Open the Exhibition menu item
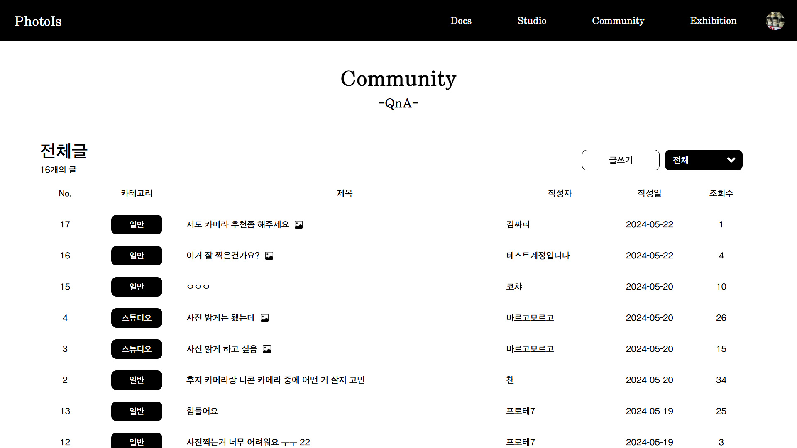797x448 pixels. click(713, 21)
